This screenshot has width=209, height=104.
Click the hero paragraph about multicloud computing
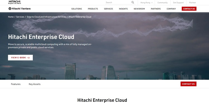coord(50,46)
